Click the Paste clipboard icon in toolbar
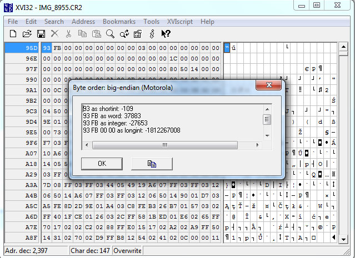This screenshot has height=258, width=355. coord(96,34)
